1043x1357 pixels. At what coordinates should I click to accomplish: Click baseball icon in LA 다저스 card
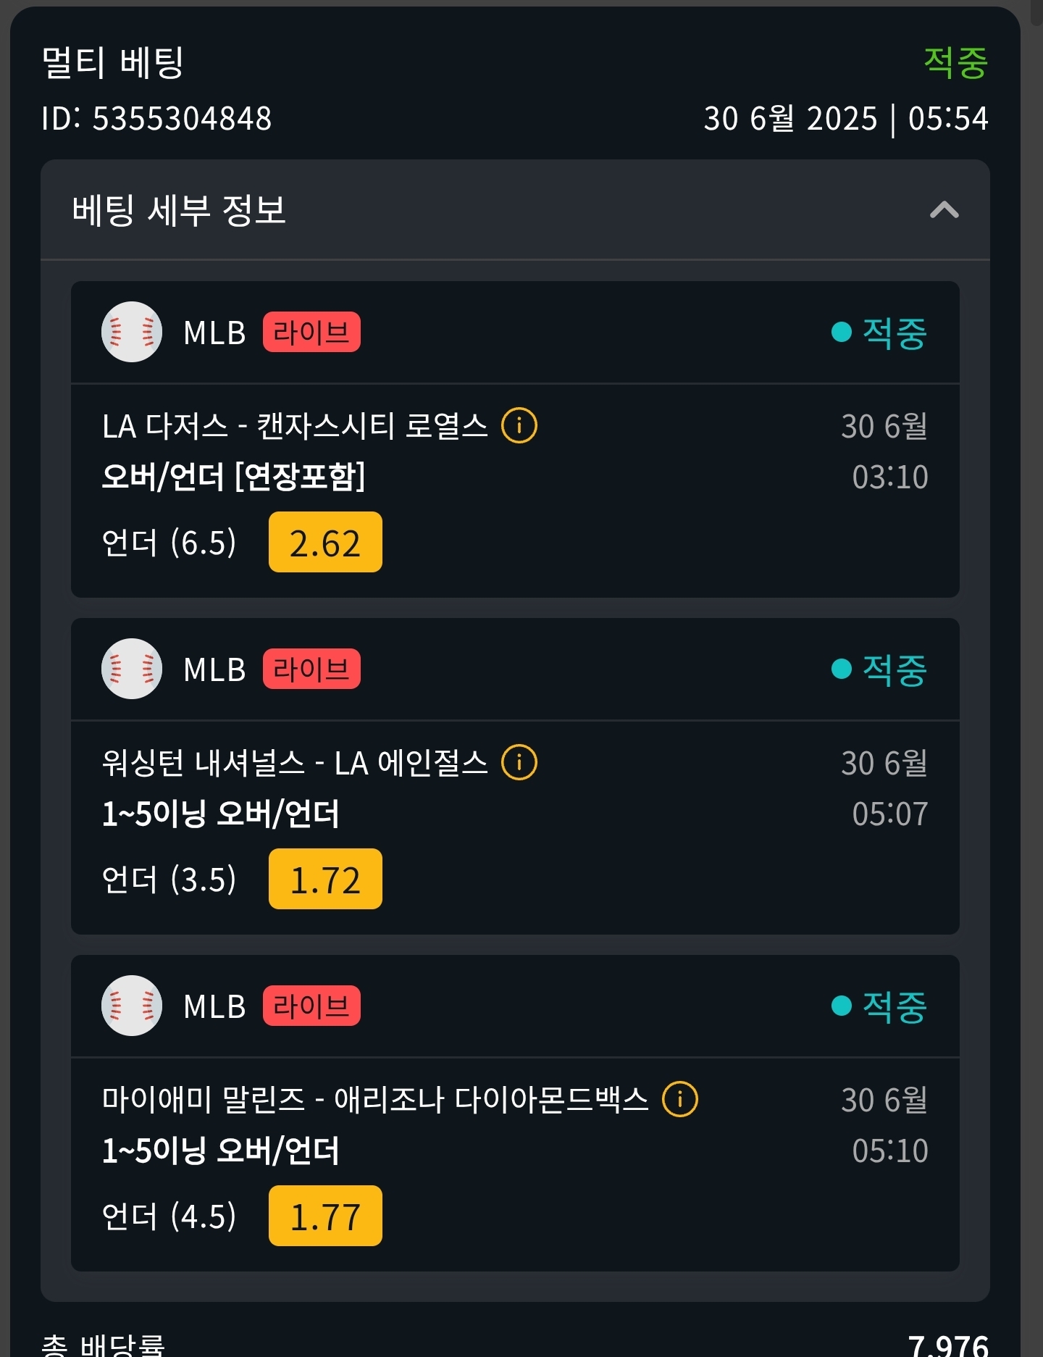pos(132,332)
